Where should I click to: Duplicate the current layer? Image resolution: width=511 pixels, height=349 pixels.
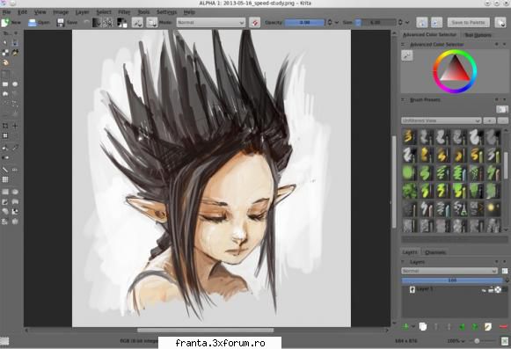coord(423,326)
